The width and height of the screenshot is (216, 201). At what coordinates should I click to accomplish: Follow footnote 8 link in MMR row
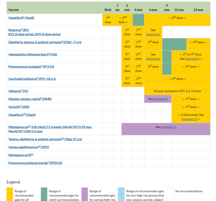coord(161,99)
